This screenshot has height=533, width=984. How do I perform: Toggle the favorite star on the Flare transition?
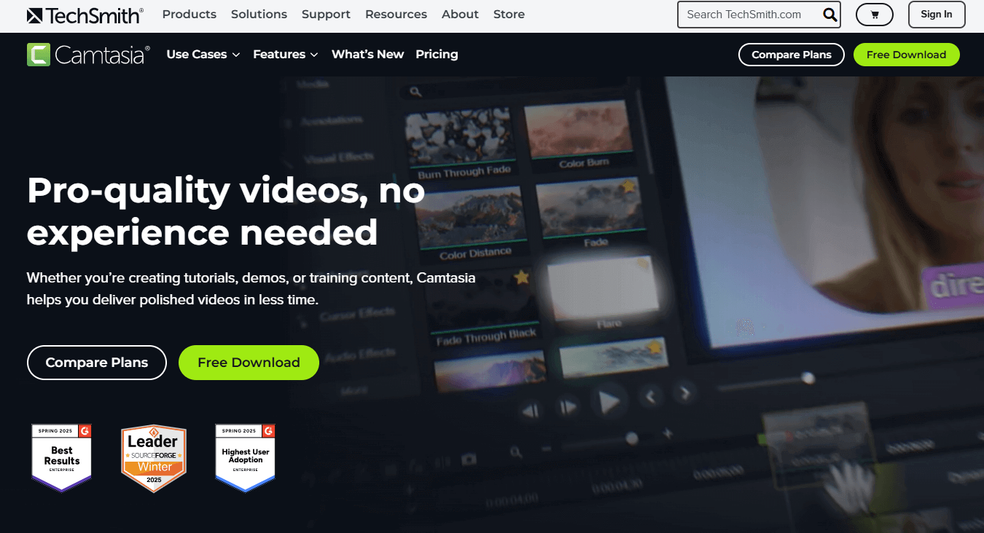(643, 263)
